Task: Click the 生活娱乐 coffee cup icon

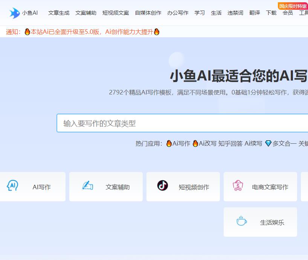Action: [242, 221]
